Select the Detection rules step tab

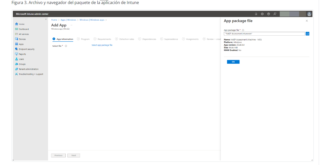tap(125, 39)
